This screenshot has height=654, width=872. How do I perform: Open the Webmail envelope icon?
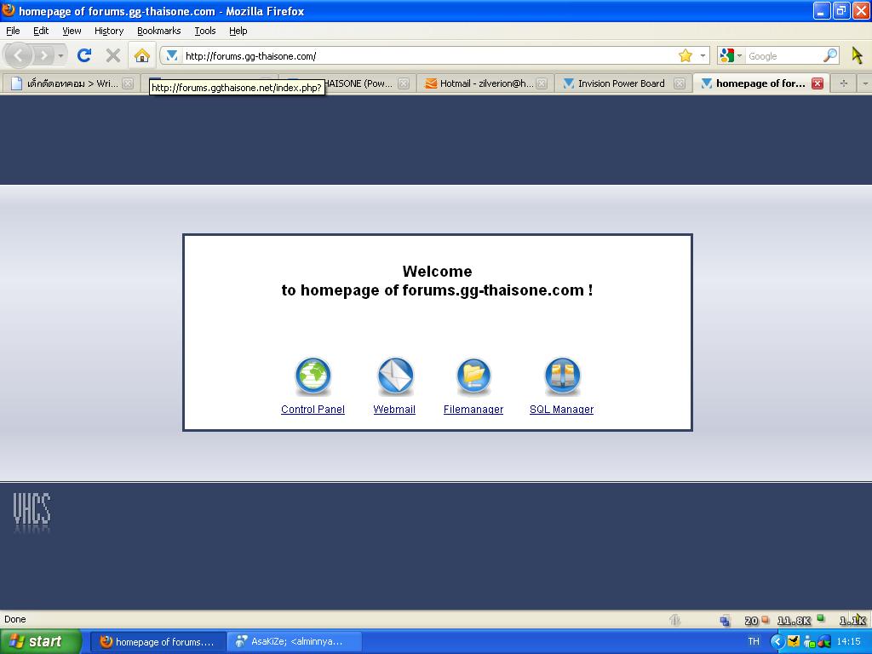[x=395, y=376]
